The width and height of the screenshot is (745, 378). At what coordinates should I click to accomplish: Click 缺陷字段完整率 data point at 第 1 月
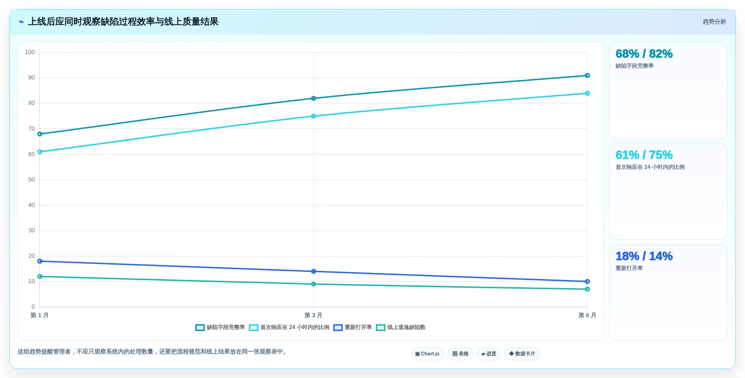[40, 134]
